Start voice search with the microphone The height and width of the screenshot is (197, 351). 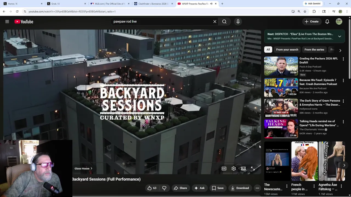238,22
